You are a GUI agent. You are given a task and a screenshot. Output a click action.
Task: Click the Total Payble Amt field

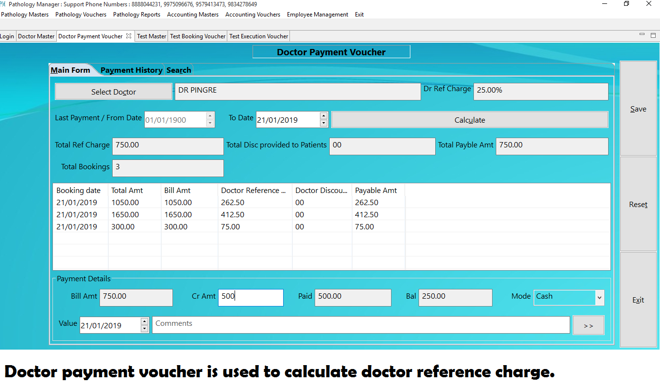tap(552, 146)
